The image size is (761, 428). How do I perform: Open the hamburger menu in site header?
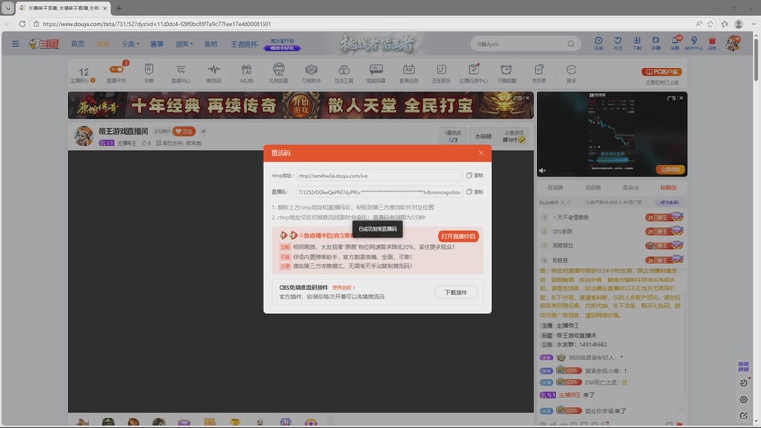(x=16, y=44)
